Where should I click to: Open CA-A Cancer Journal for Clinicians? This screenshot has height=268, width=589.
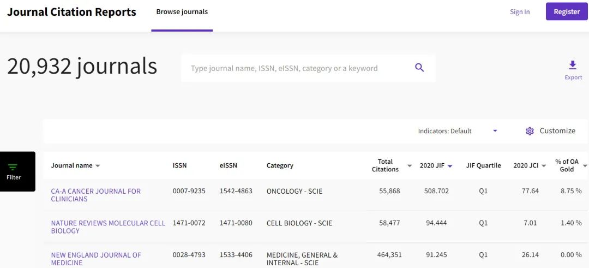[x=96, y=195]
